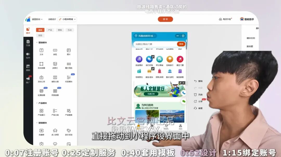The image size is (281, 157).
Task: Switch to the 高级 module tab
Action: coord(40,35)
